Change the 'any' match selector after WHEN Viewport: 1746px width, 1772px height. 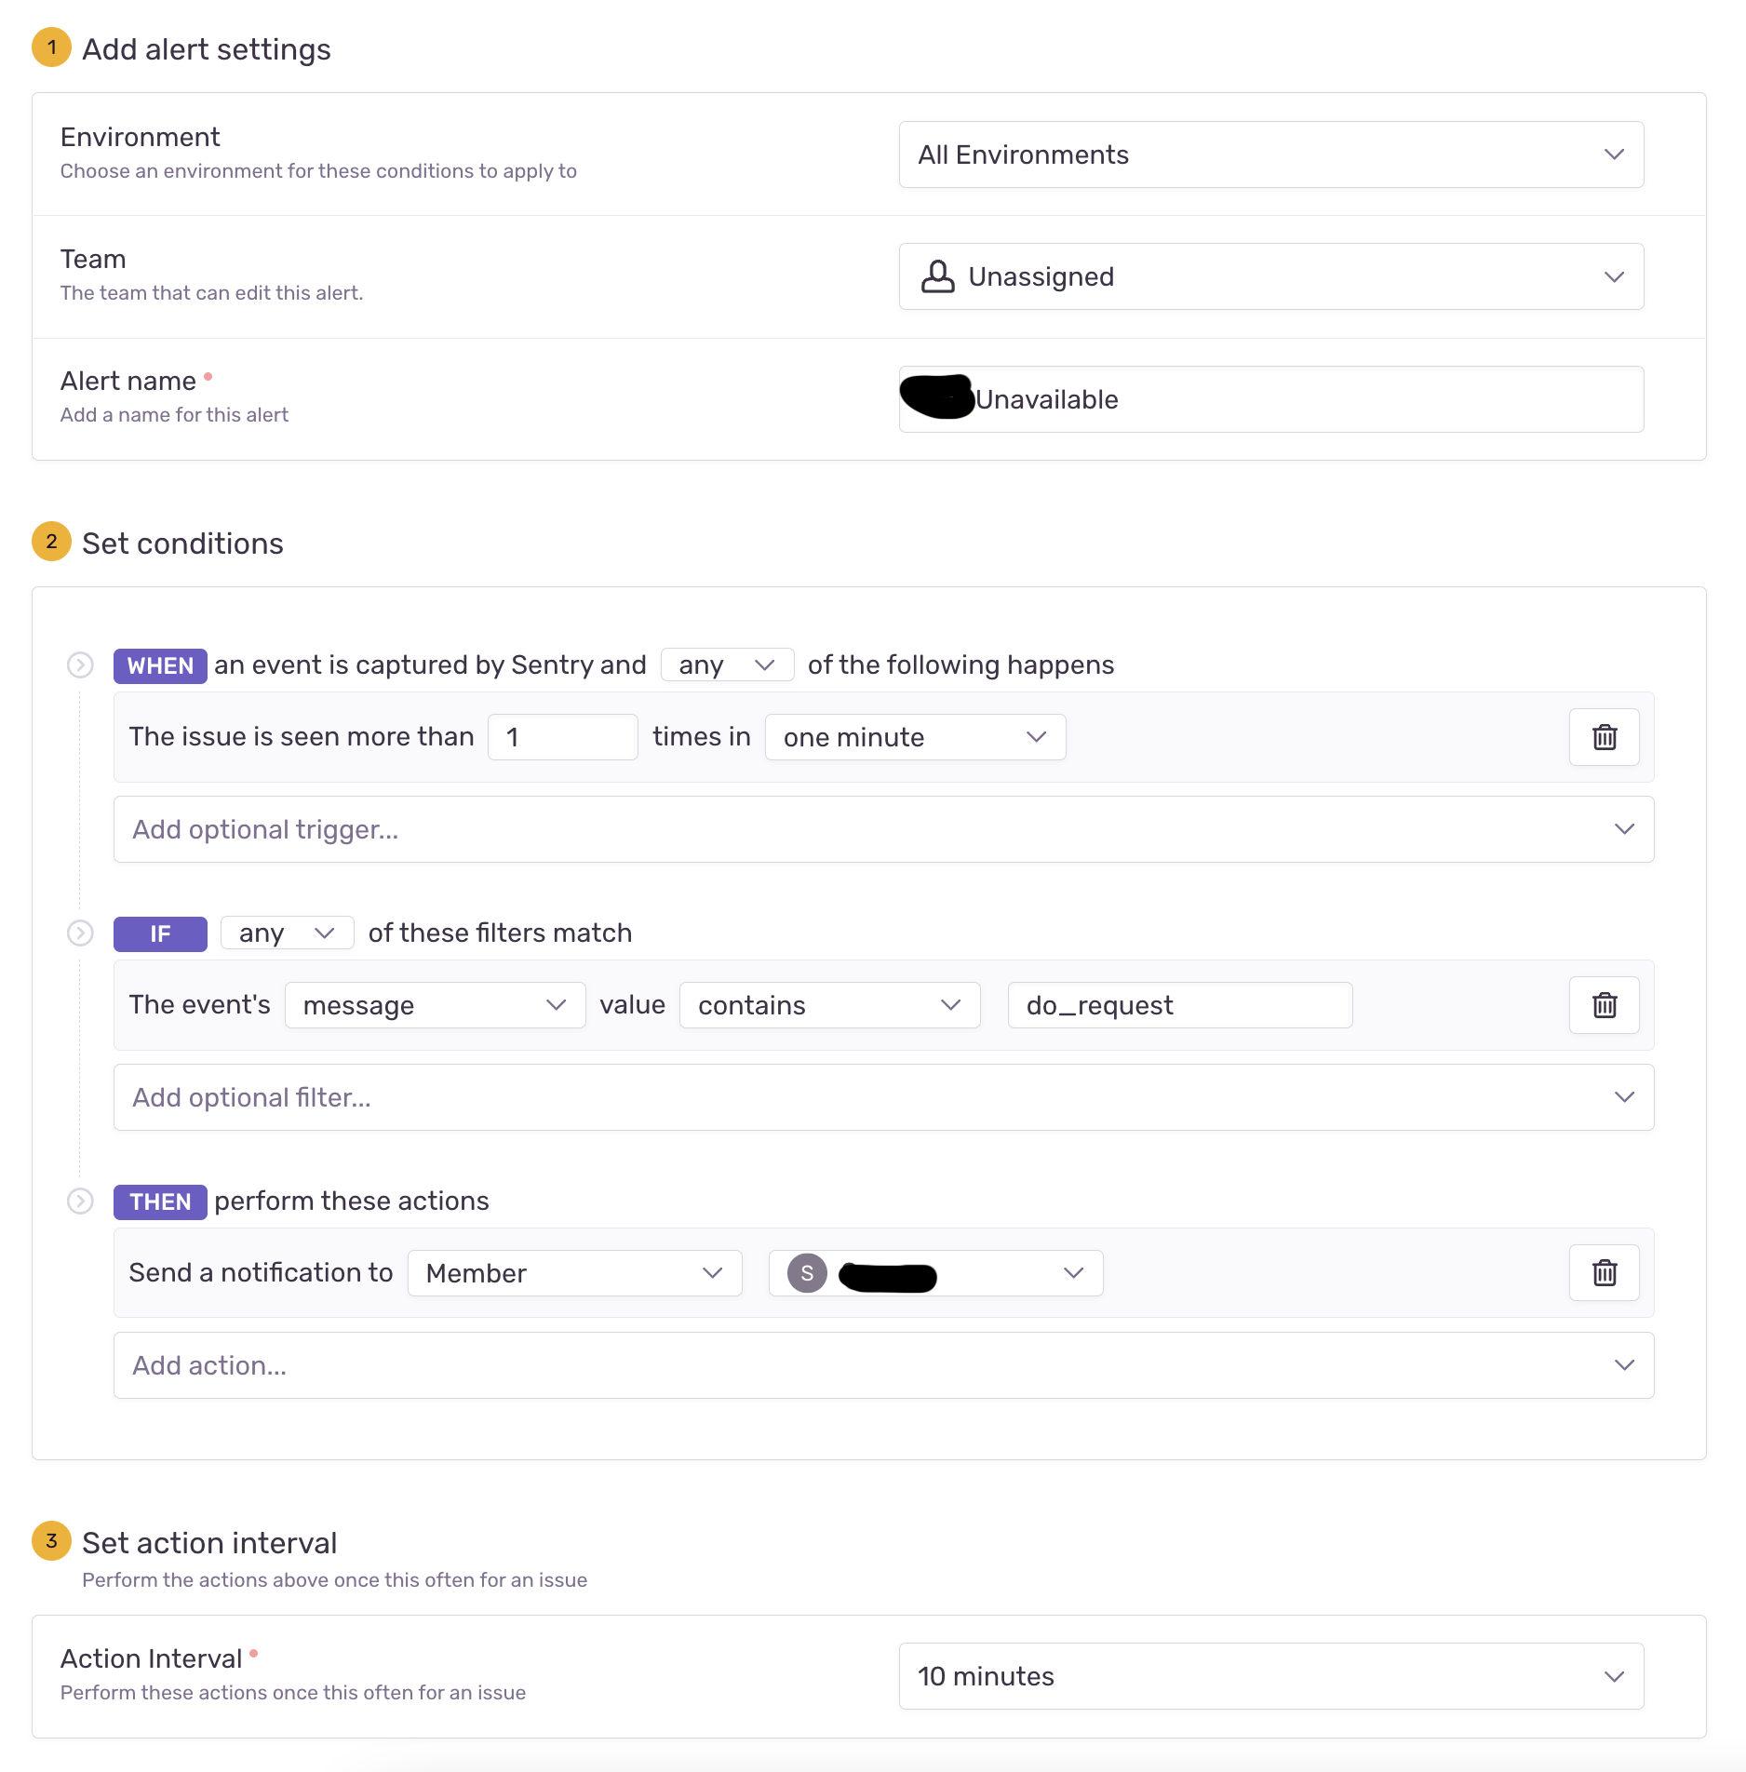click(x=727, y=664)
